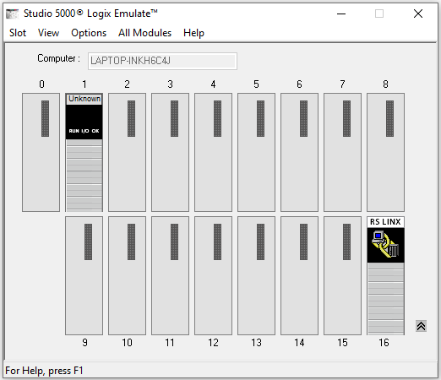Select empty slot 8 in chassis
This screenshot has width=441, height=380.
coord(385,152)
